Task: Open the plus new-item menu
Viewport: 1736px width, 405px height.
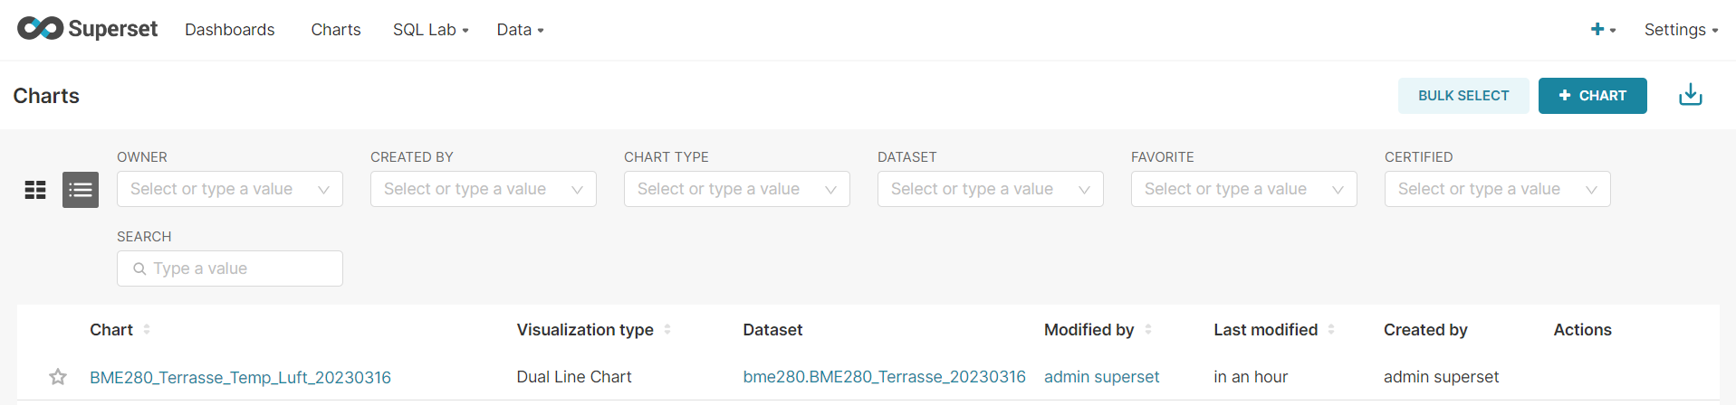Action: (1603, 30)
